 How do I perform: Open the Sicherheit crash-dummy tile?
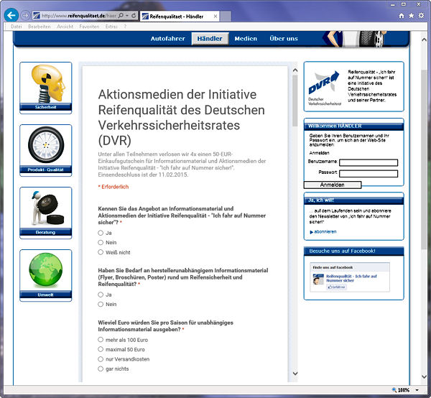point(46,88)
